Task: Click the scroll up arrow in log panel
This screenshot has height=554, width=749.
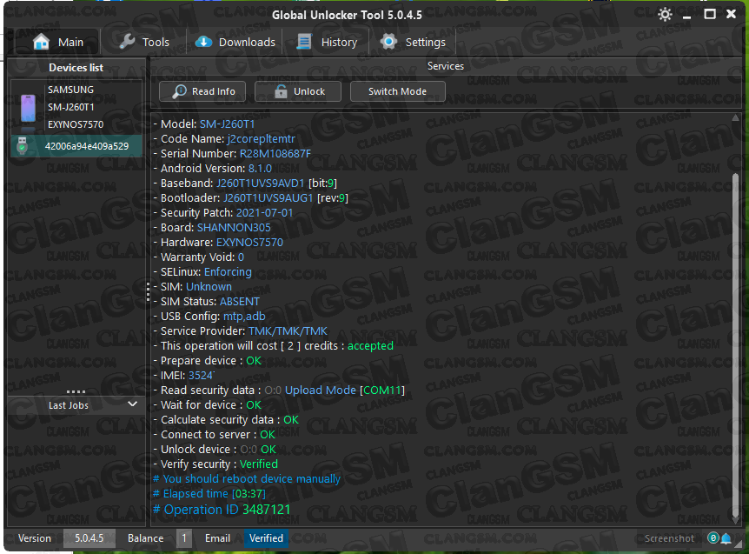Action: pyautogui.click(x=736, y=117)
